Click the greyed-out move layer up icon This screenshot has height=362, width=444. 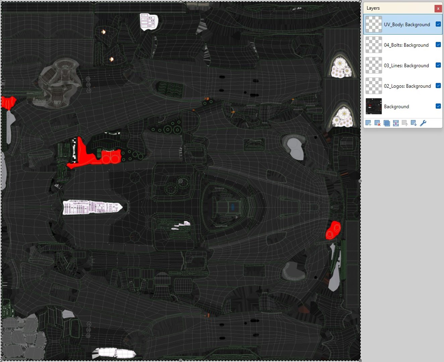point(405,123)
